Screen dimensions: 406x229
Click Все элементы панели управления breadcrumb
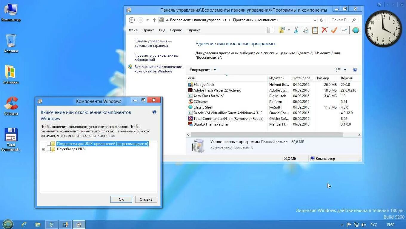pos(198,20)
